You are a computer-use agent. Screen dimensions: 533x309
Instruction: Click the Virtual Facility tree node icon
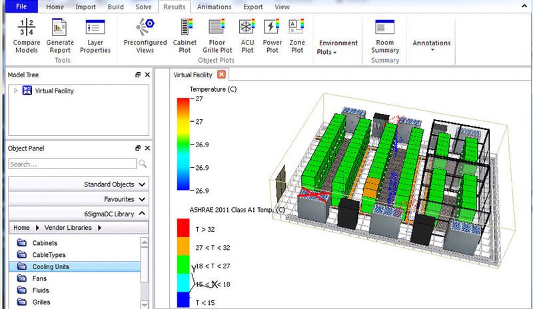coord(27,91)
